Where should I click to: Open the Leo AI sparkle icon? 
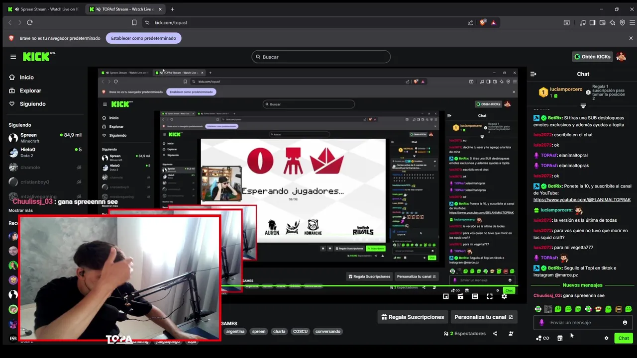pyautogui.click(x=612, y=22)
